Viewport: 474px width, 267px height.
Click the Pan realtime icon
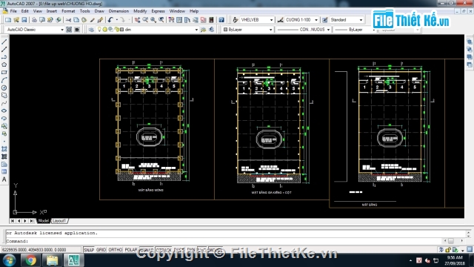(138, 20)
